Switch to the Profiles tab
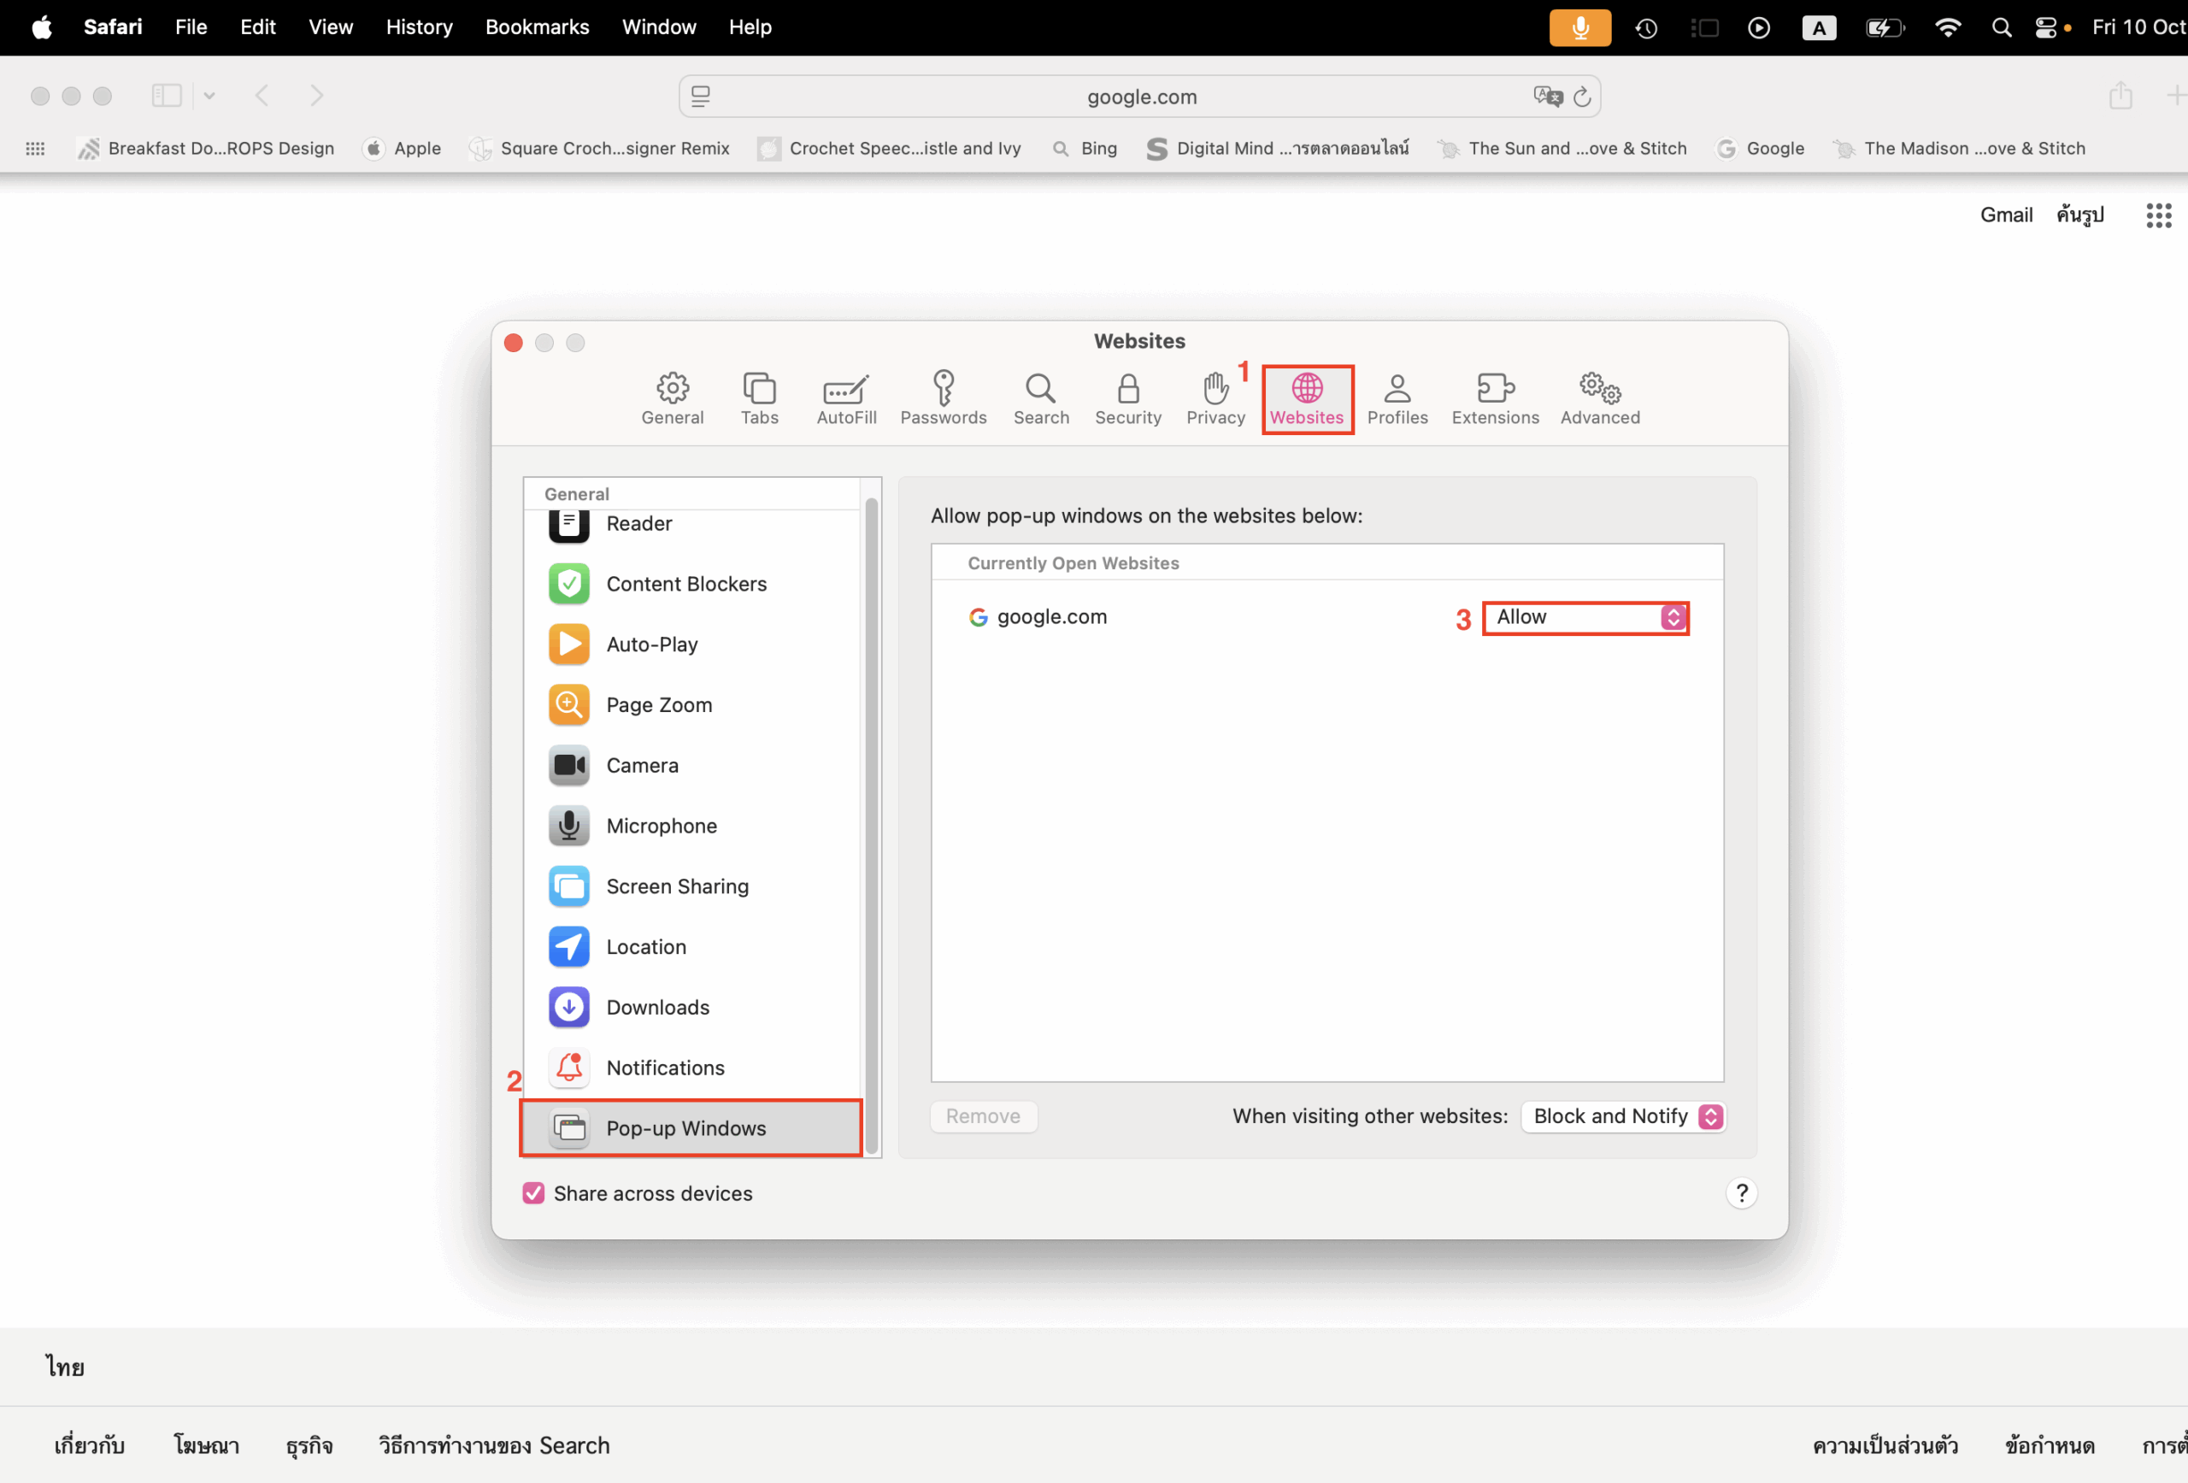Viewport: 2188px width, 1483px height. [1397, 398]
